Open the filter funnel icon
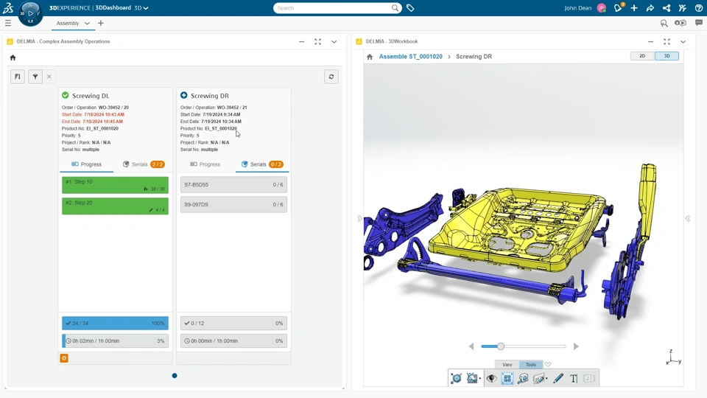Screen dimensions: 707x398 [35, 77]
